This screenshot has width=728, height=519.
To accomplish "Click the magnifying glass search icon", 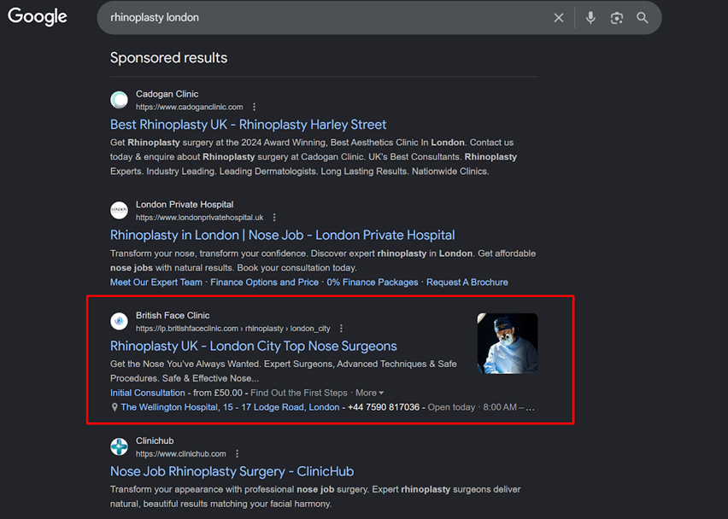I will click(643, 18).
